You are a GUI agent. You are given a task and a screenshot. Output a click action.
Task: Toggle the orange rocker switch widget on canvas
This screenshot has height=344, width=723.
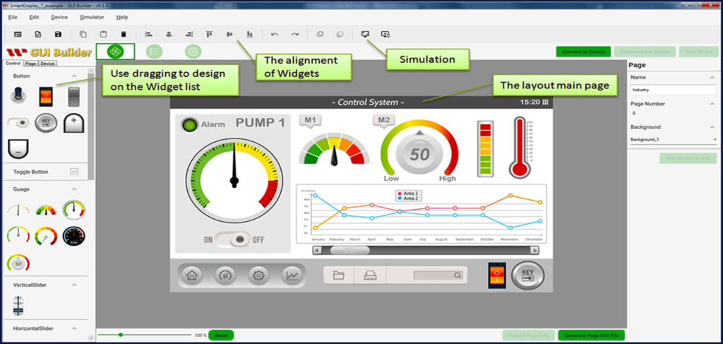click(x=497, y=275)
